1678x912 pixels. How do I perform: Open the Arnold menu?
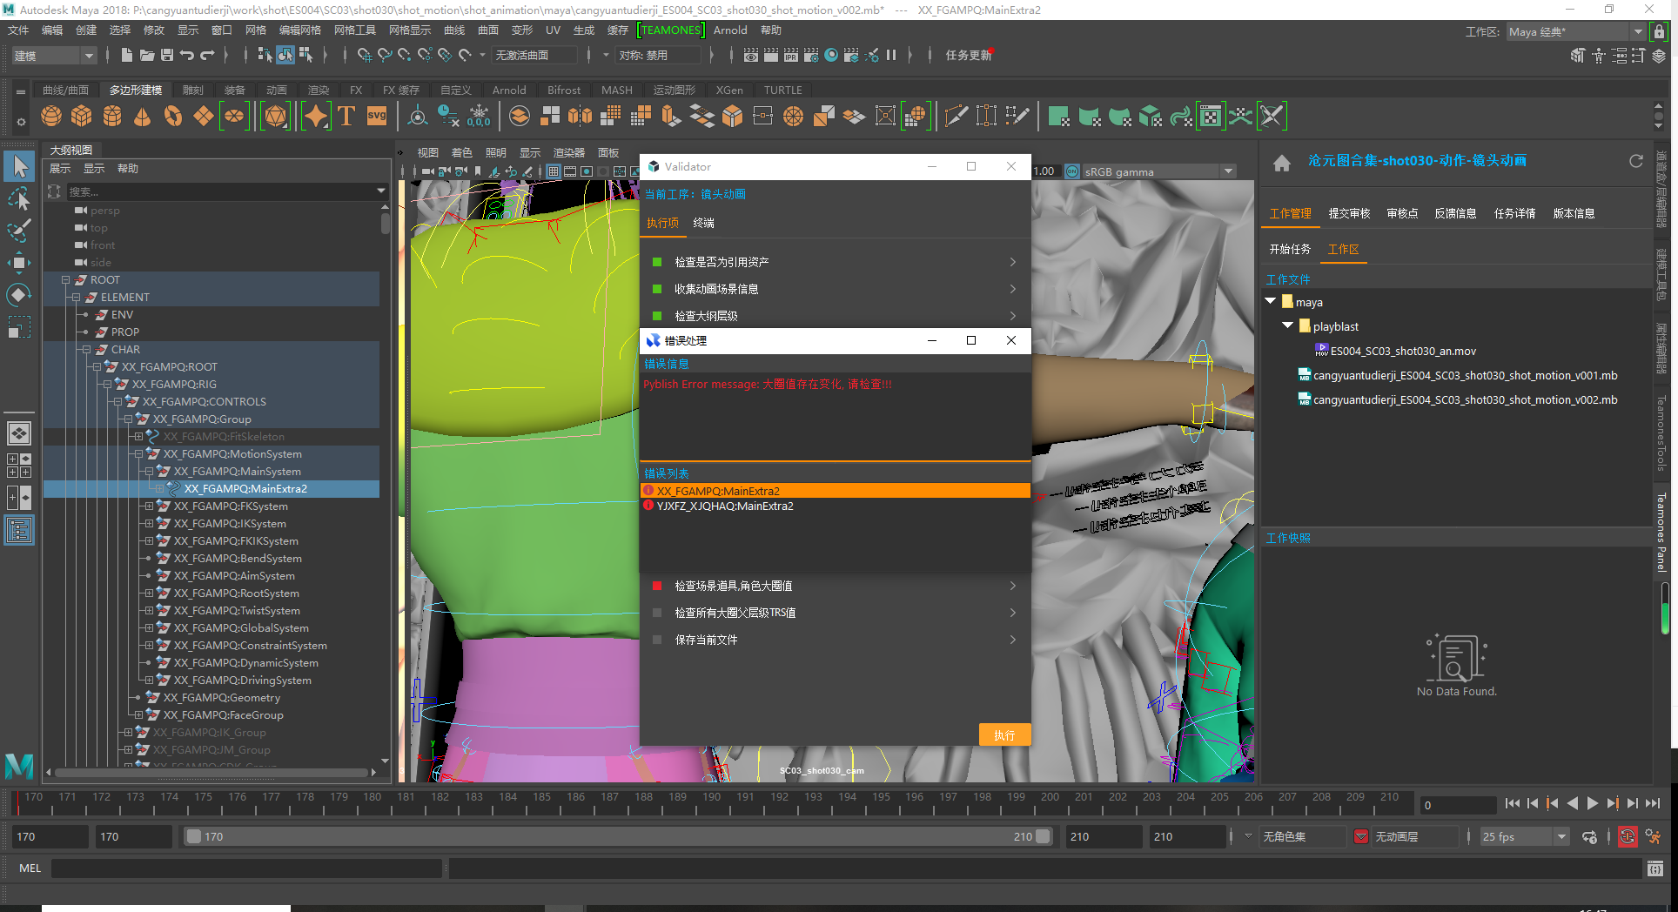coord(730,30)
